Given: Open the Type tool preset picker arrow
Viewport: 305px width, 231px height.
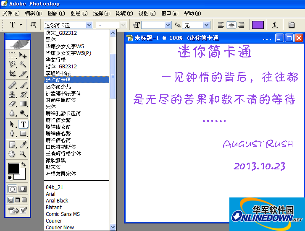Looking at the screenshot, I should tap(21, 25).
